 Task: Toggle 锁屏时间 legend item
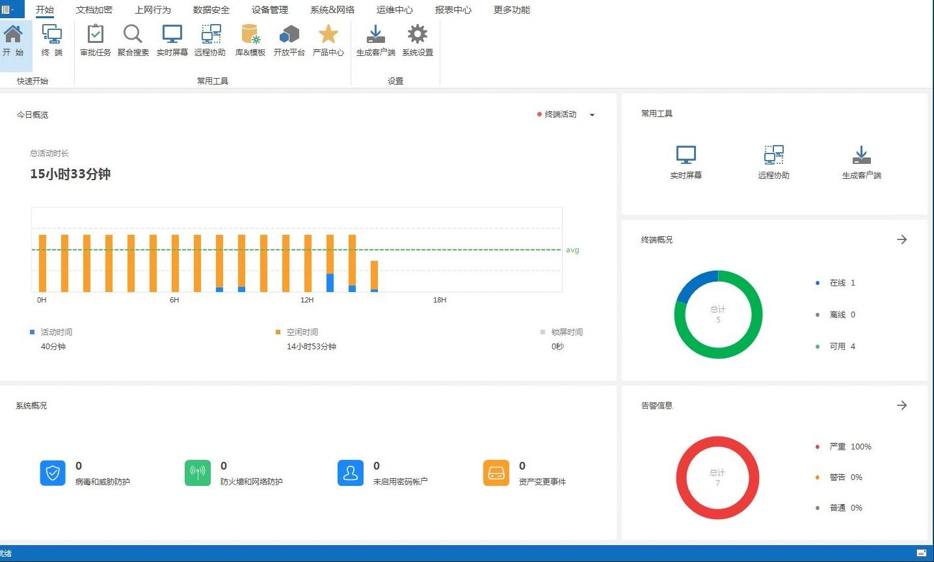[562, 332]
